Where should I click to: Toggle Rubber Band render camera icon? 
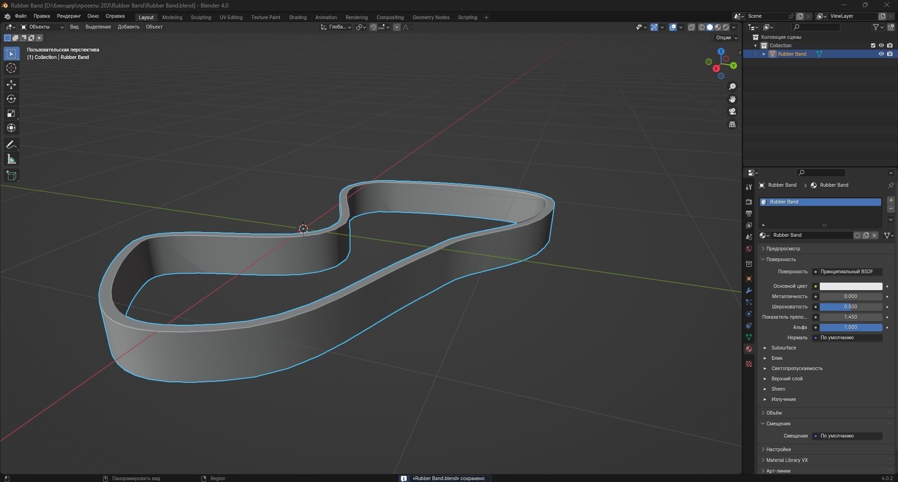click(890, 54)
